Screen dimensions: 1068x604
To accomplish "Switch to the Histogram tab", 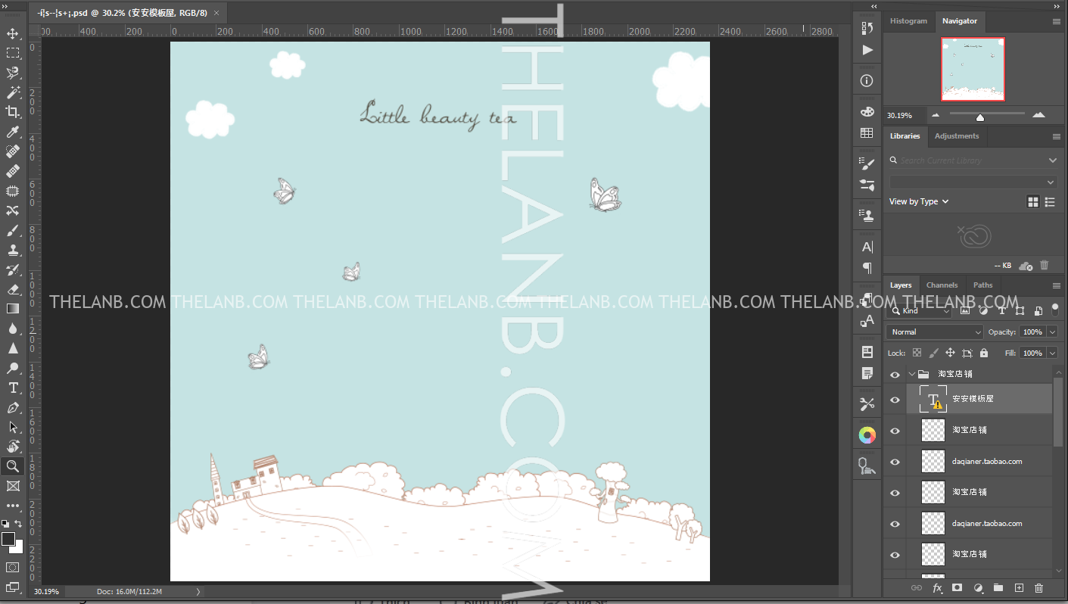I will click(x=908, y=21).
